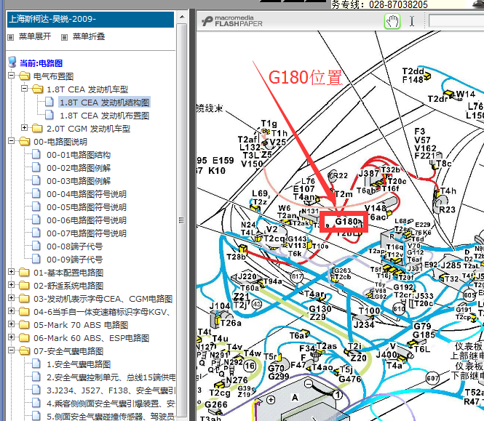484x421 pixels.
Task: Open 1.安全气囊电路图 document
Action: tap(79, 364)
